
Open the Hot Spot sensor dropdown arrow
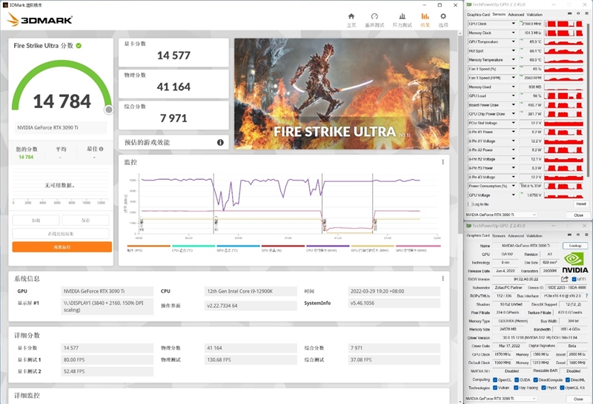coord(513,50)
